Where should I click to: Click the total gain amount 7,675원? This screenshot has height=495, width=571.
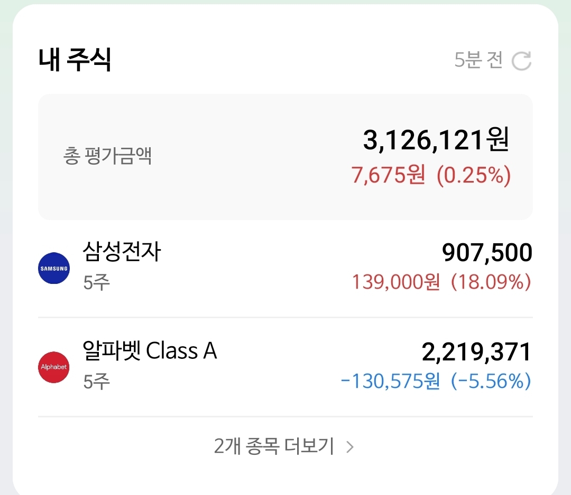point(388,175)
